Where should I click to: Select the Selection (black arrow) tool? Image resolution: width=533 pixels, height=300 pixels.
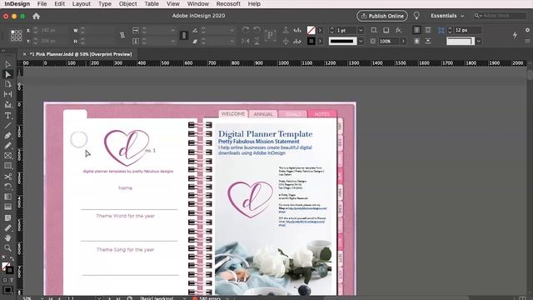pyautogui.click(x=7, y=64)
